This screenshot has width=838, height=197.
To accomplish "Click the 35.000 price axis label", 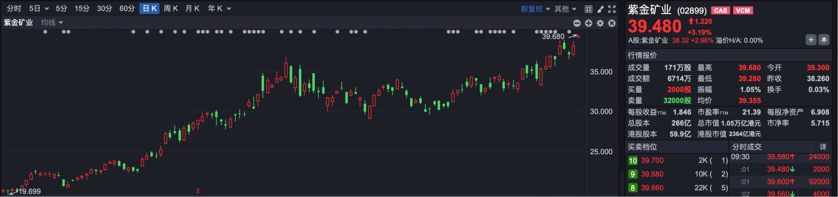I will [x=601, y=72].
